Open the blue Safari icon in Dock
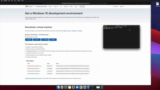The height and width of the screenshot is (90, 160). pos(85,87)
